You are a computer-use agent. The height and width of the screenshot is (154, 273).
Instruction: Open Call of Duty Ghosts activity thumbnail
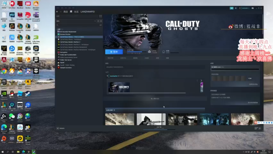[x=119, y=87]
